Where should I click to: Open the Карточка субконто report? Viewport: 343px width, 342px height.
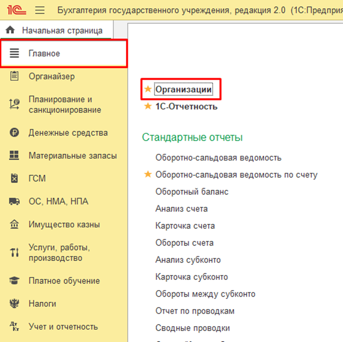coord(192,277)
